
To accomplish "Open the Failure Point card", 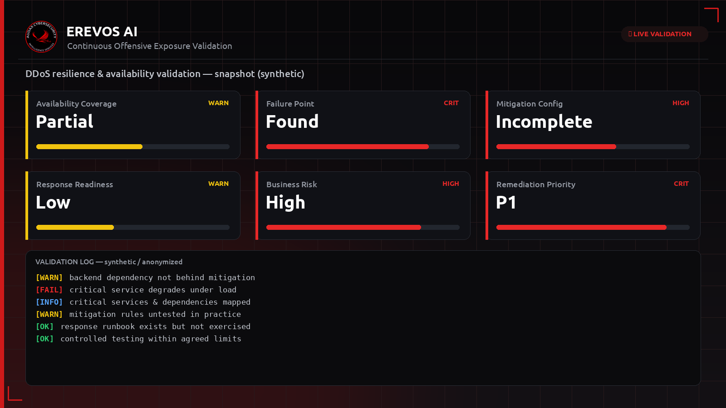I will 363,125.
